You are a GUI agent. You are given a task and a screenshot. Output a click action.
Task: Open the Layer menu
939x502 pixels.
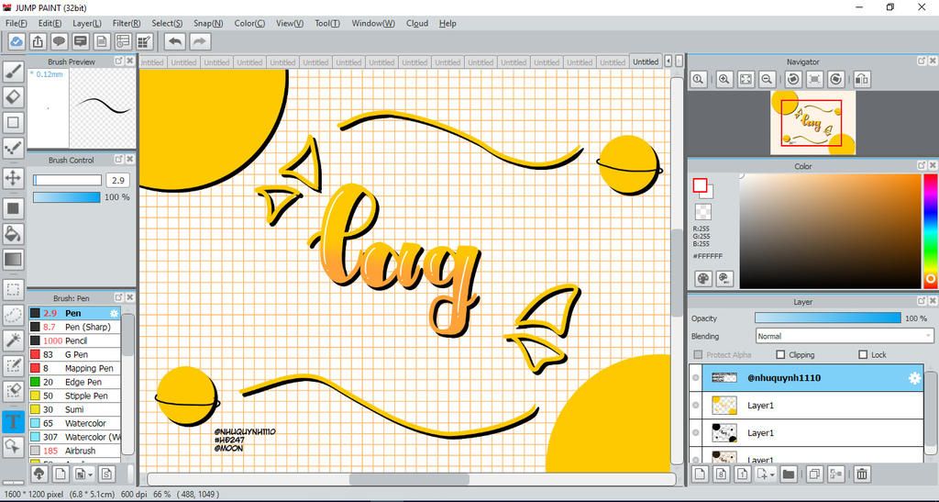coord(87,23)
